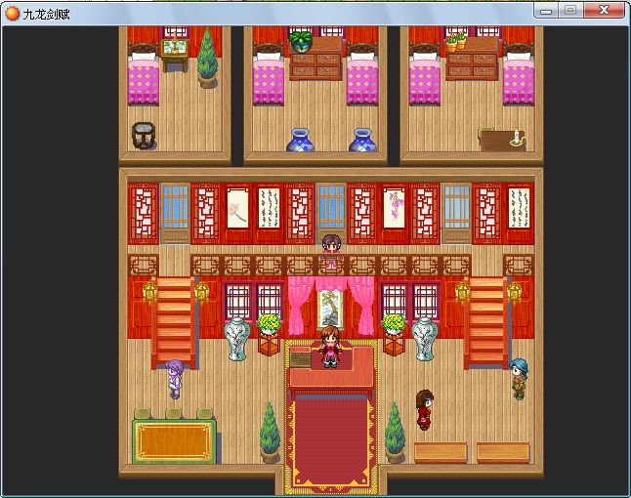Inspect the right blue vase in middle room
The image size is (631, 498).
click(362, 140)
